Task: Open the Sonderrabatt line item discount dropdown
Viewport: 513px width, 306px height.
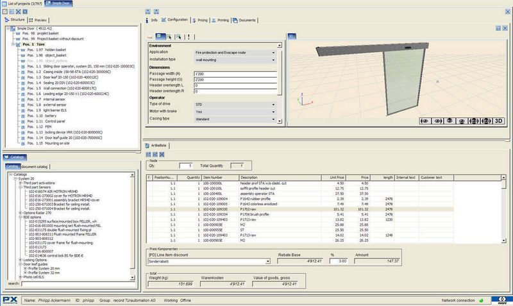Action: 267,262
